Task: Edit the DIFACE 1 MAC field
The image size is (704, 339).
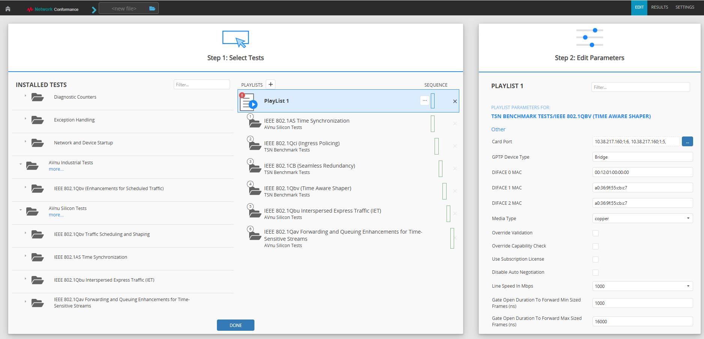Action: pyautogui.click(x=642, y=187)
